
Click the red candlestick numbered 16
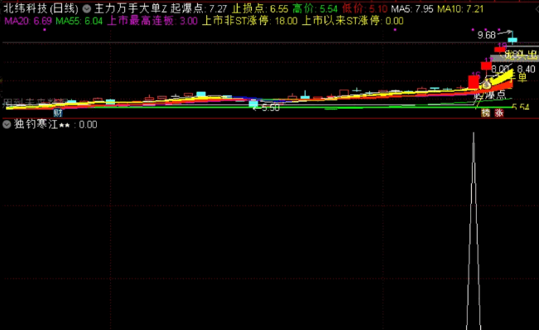coord(474,82)
